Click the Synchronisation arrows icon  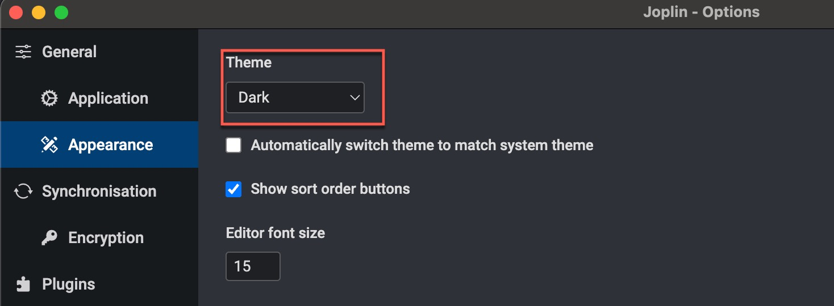point(23,192)
